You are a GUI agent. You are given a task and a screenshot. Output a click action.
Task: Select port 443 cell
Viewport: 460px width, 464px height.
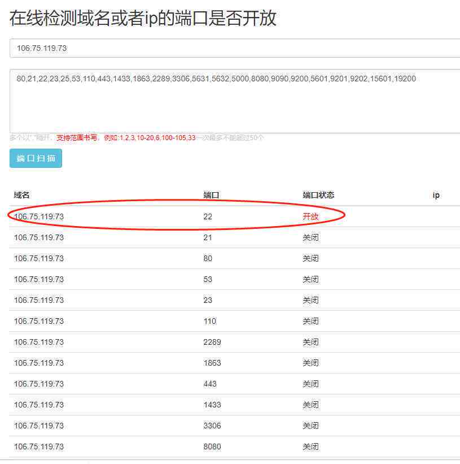[210, 384]
